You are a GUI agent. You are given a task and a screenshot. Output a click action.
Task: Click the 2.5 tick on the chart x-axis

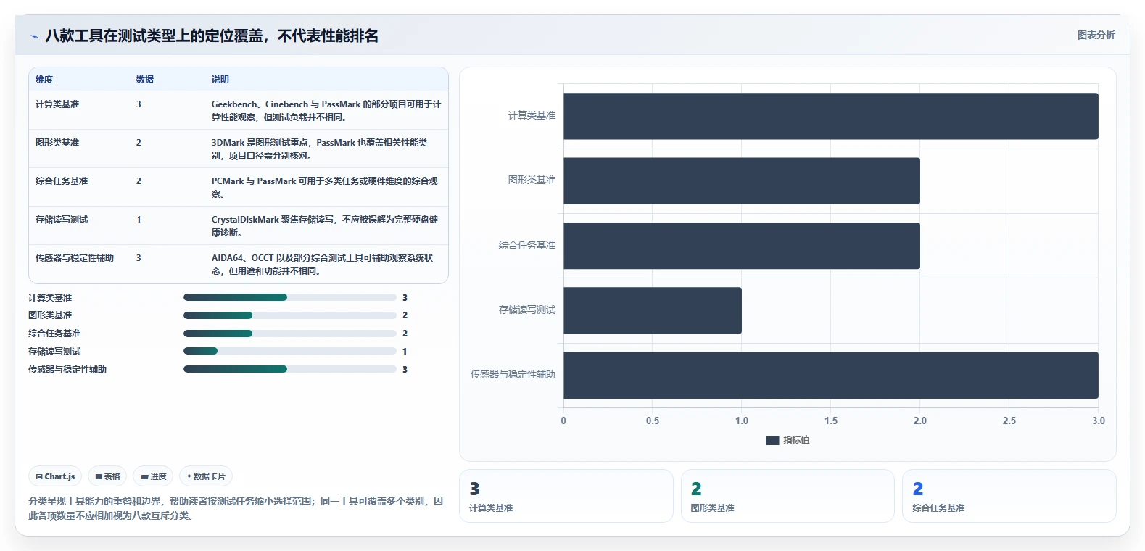1009,420
